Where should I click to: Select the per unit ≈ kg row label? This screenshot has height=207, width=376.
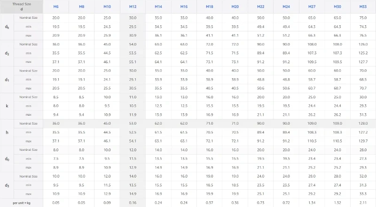point(22,203)
